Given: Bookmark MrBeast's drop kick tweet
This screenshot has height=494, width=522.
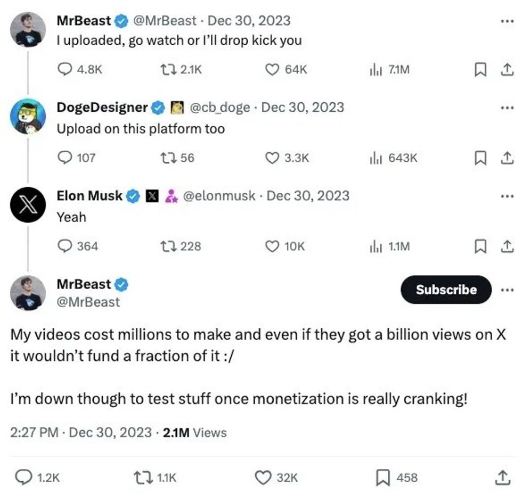Looking at the screenshot, I should coord(480,69).
